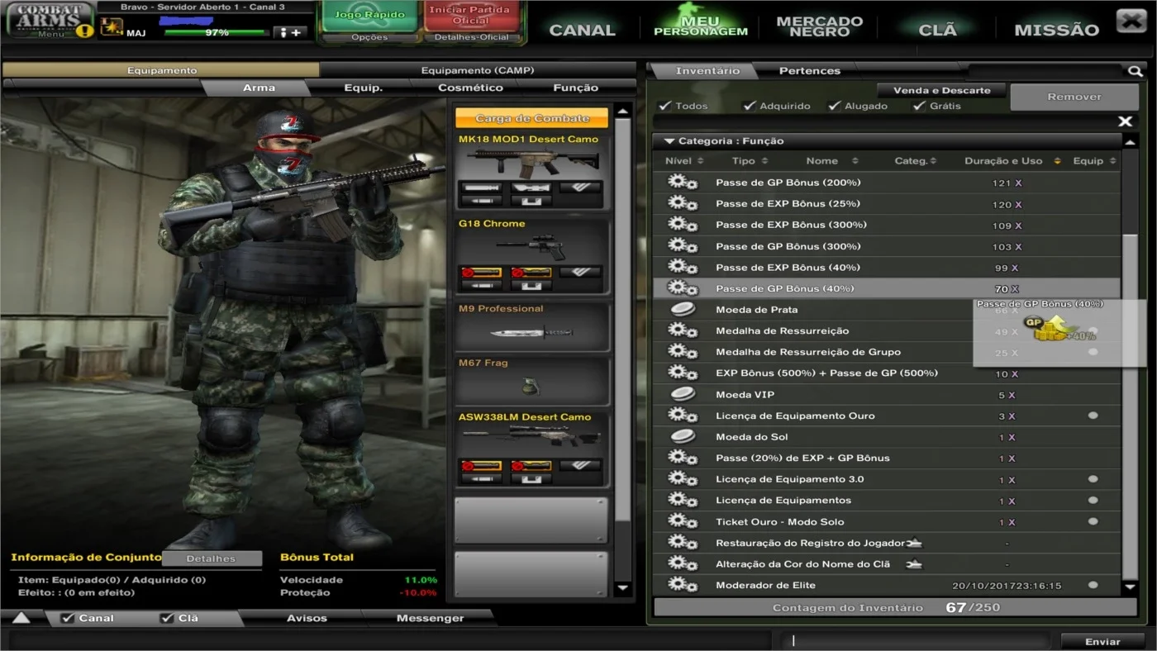Click the inventory search magnifier icon
This screenshot has width=1157, height=651.
pos(1135,72)
